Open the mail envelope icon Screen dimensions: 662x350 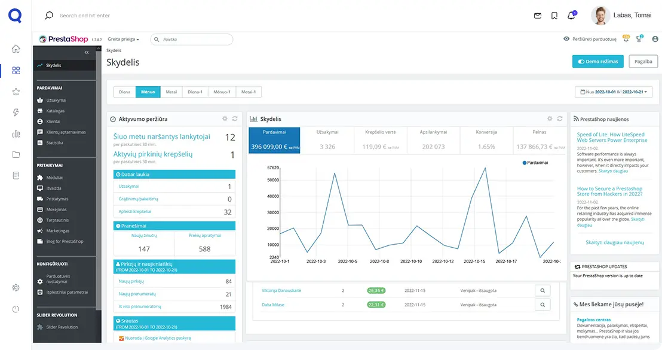[538, 16]
